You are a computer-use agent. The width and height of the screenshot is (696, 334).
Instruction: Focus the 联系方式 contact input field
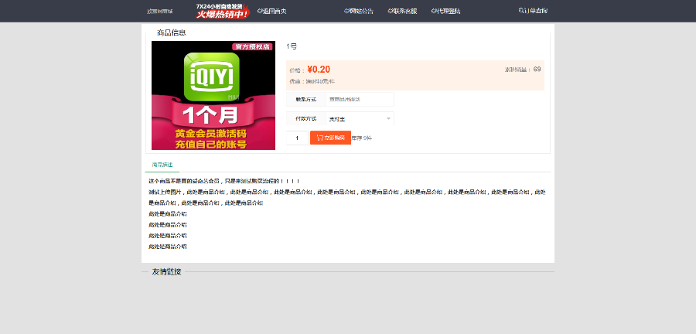click(360, 100)
